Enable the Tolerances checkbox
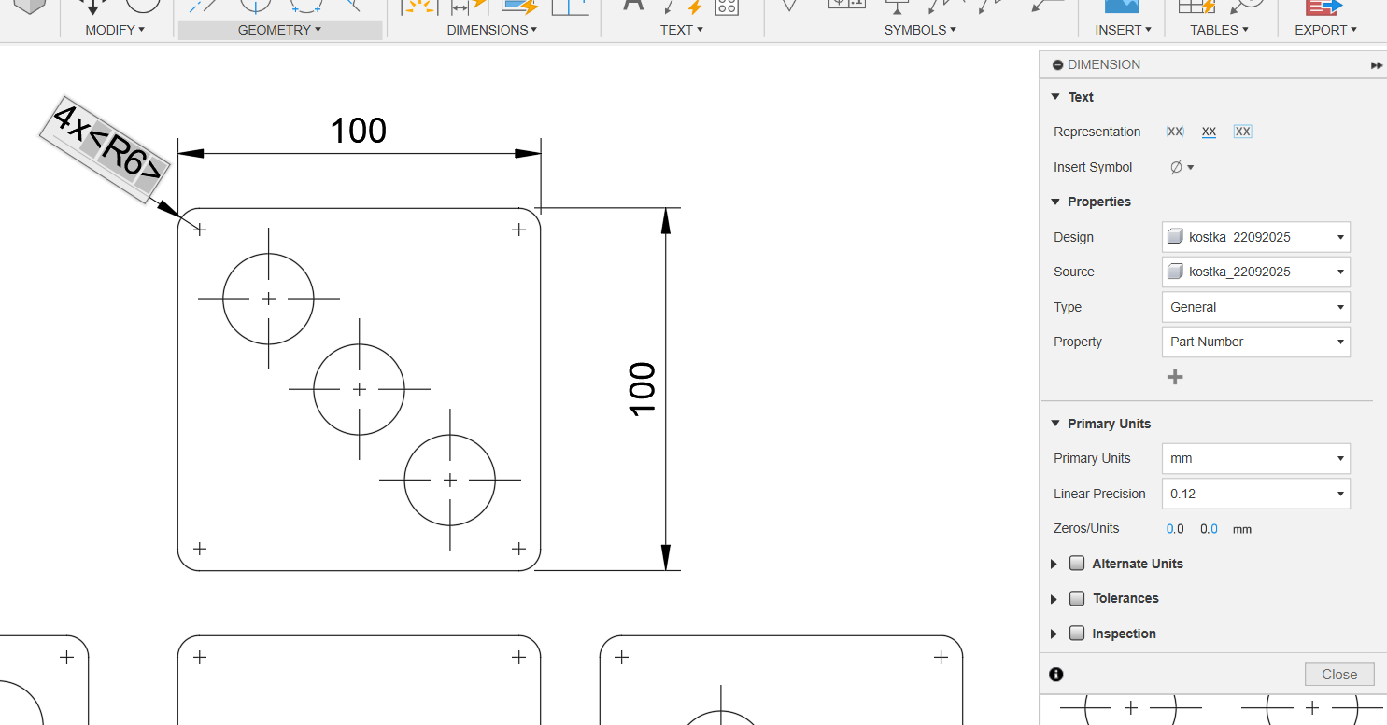 (x=1077, y=598)
